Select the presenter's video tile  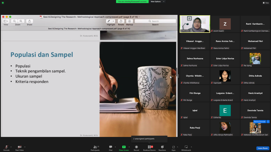pyautogui.click(x=195, y=24)
